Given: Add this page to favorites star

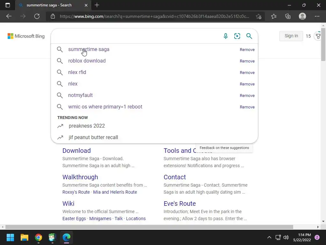Looking at the screenshot, I should point(259,16).
